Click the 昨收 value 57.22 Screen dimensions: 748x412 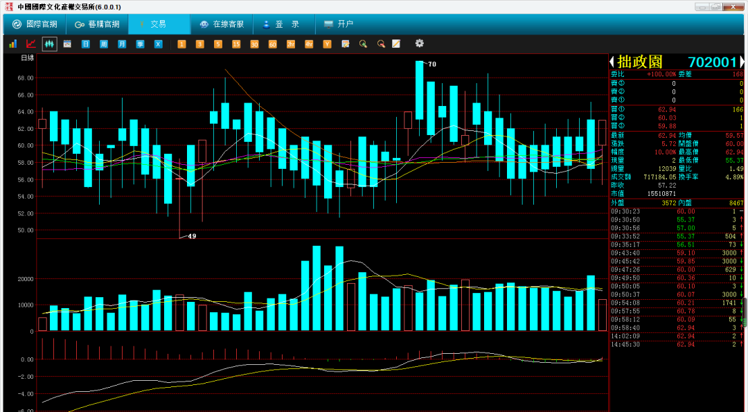667,185
